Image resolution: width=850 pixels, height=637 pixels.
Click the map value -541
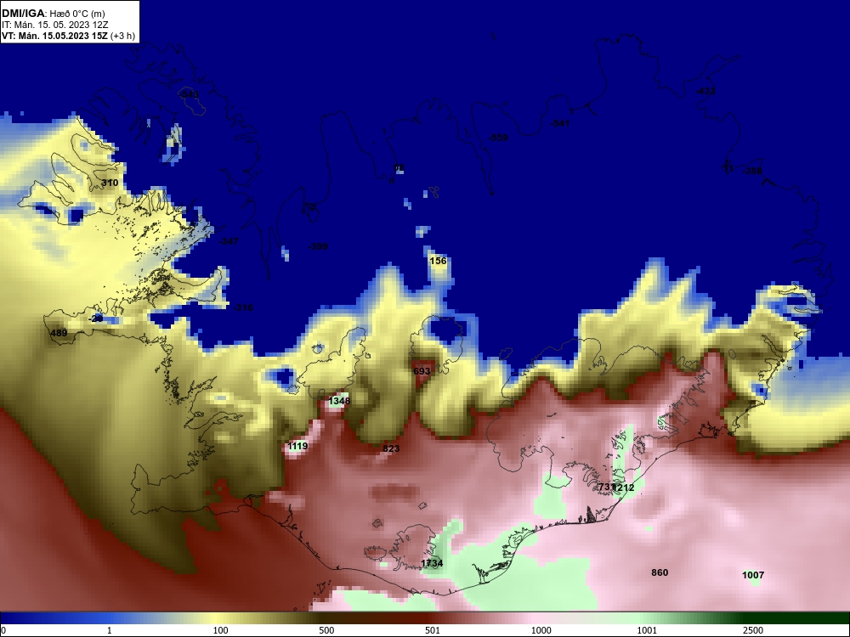[x=560, y=123]
